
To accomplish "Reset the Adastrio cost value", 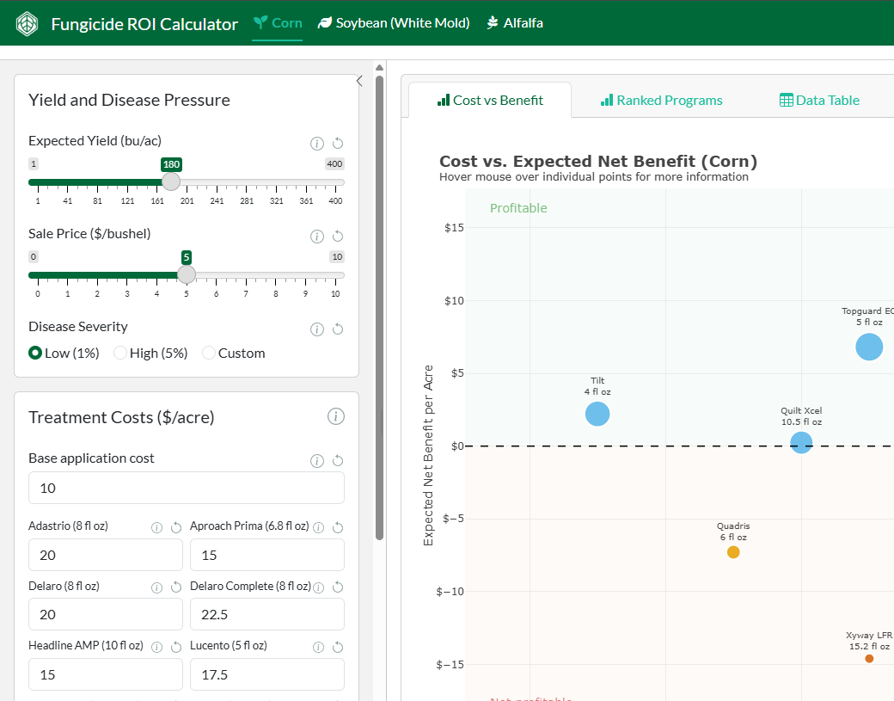I will pos(176,527).
